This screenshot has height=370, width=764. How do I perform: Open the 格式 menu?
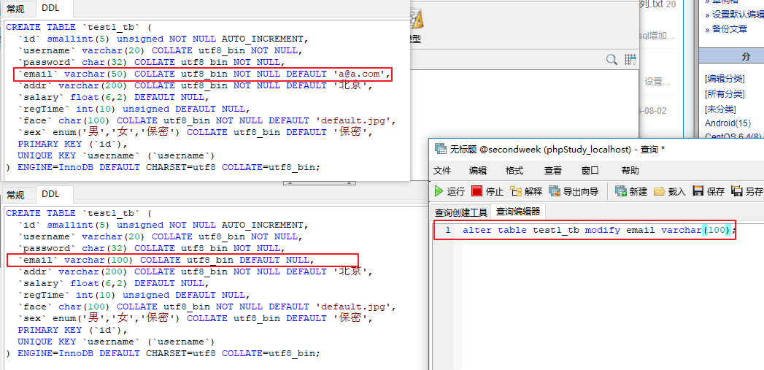[x=514, y=171]
